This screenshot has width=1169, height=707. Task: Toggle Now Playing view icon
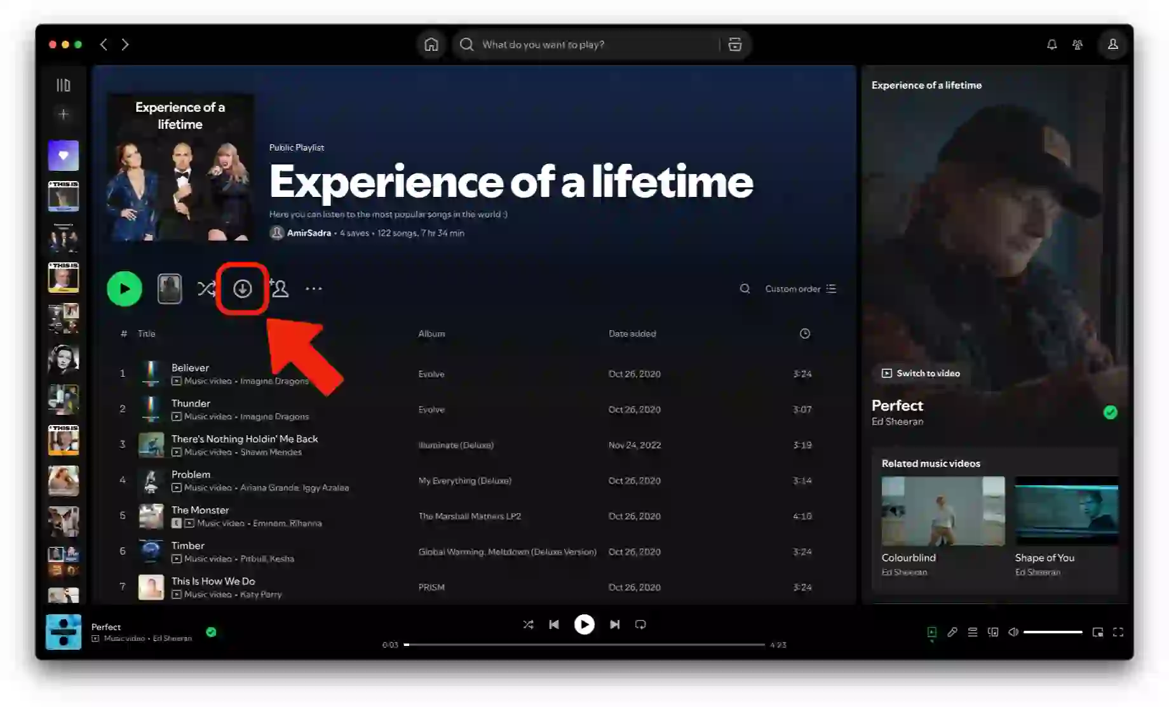tap(932, 632)
